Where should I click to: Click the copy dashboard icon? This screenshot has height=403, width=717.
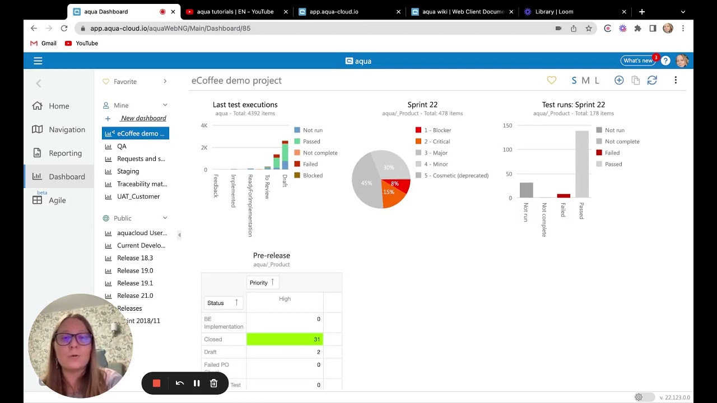[635, 81]
